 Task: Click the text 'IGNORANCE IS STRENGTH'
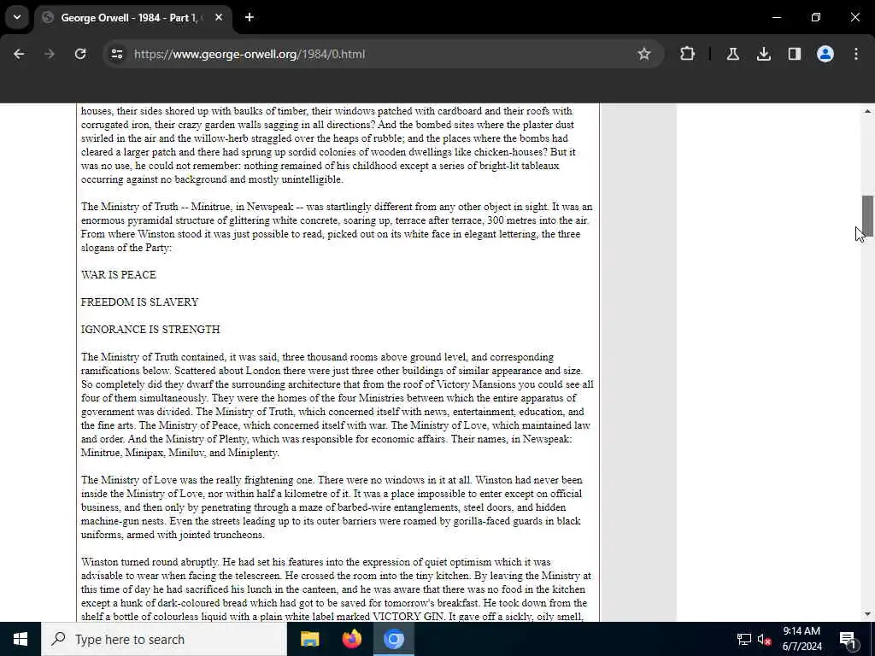150,329
